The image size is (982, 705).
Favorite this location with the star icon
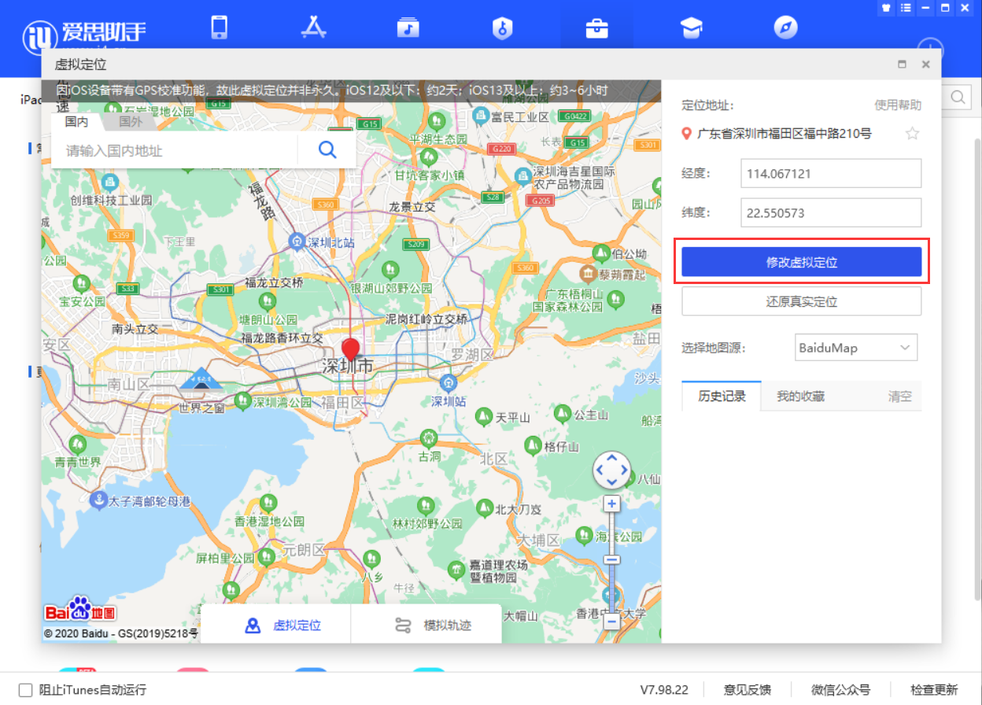coord(912,134)
